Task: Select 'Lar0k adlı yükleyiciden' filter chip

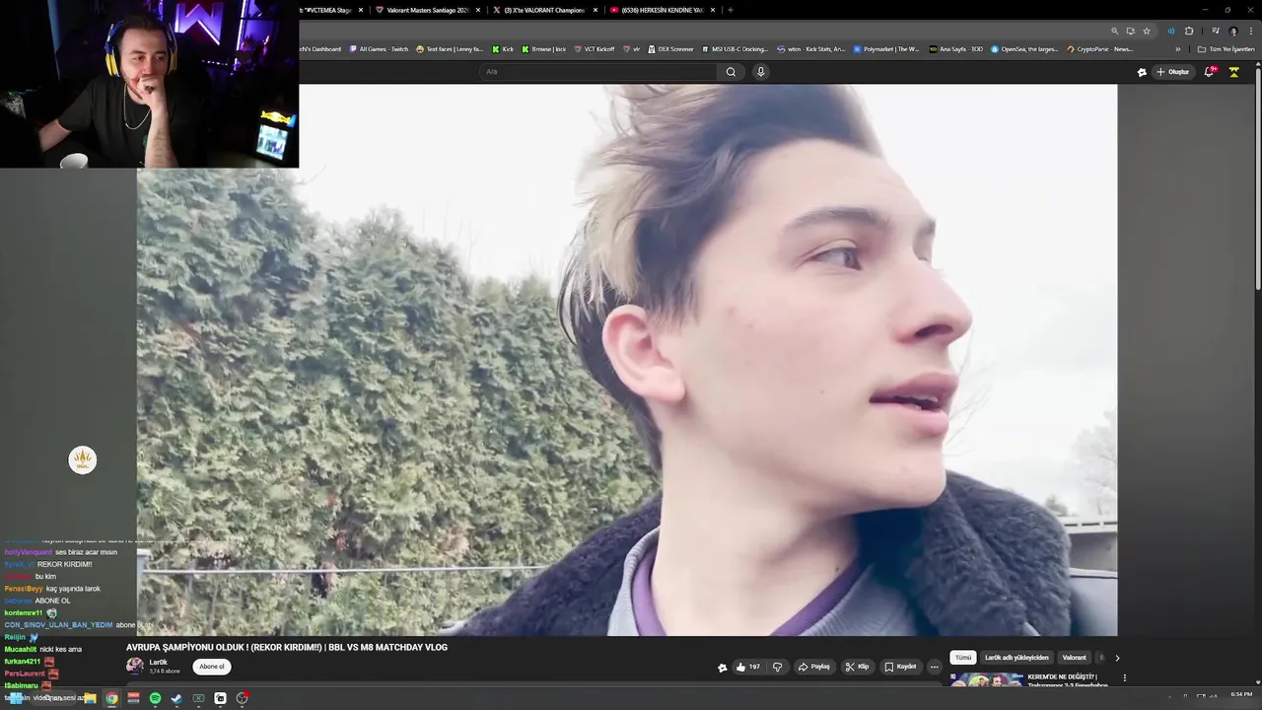Action: [x=1017, y=658]
